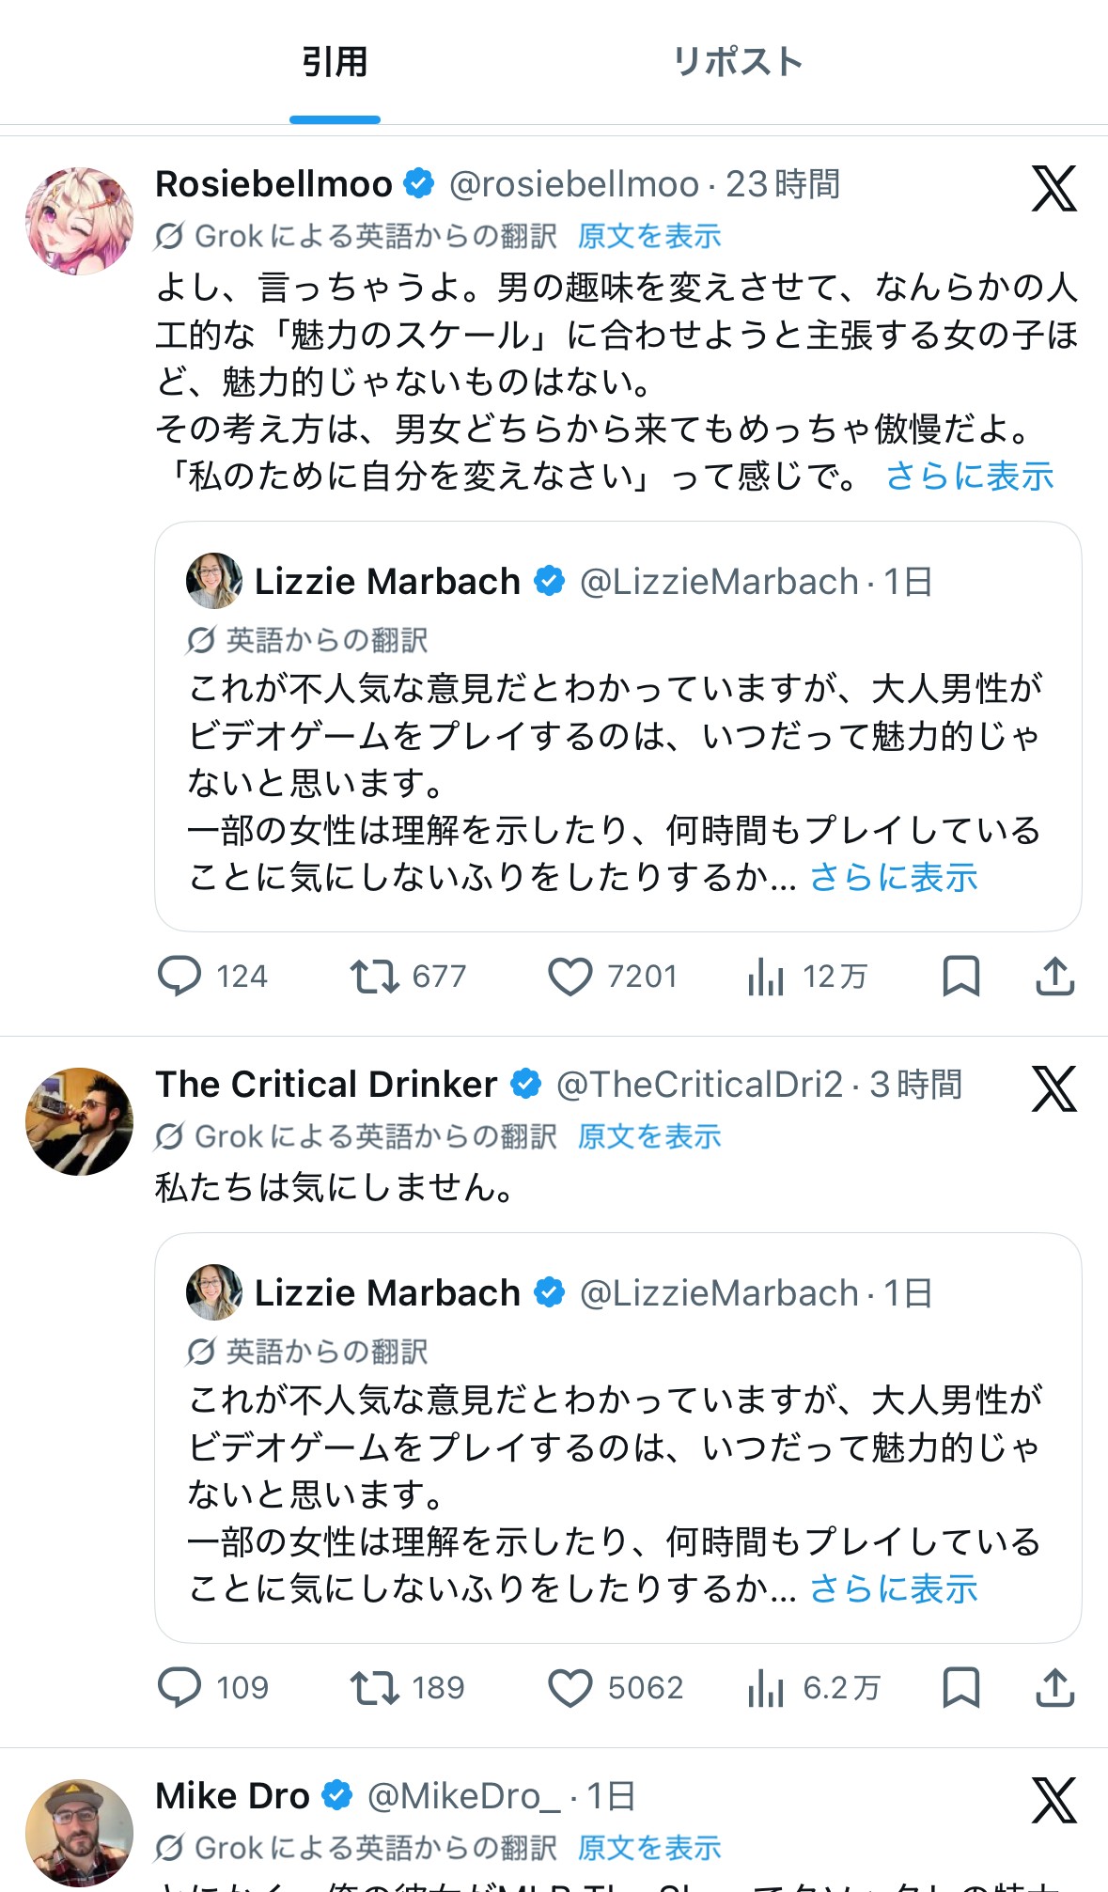
Task: Expand first quoted Lizzie Marbach post text
Action: click(x=894, y=878)
